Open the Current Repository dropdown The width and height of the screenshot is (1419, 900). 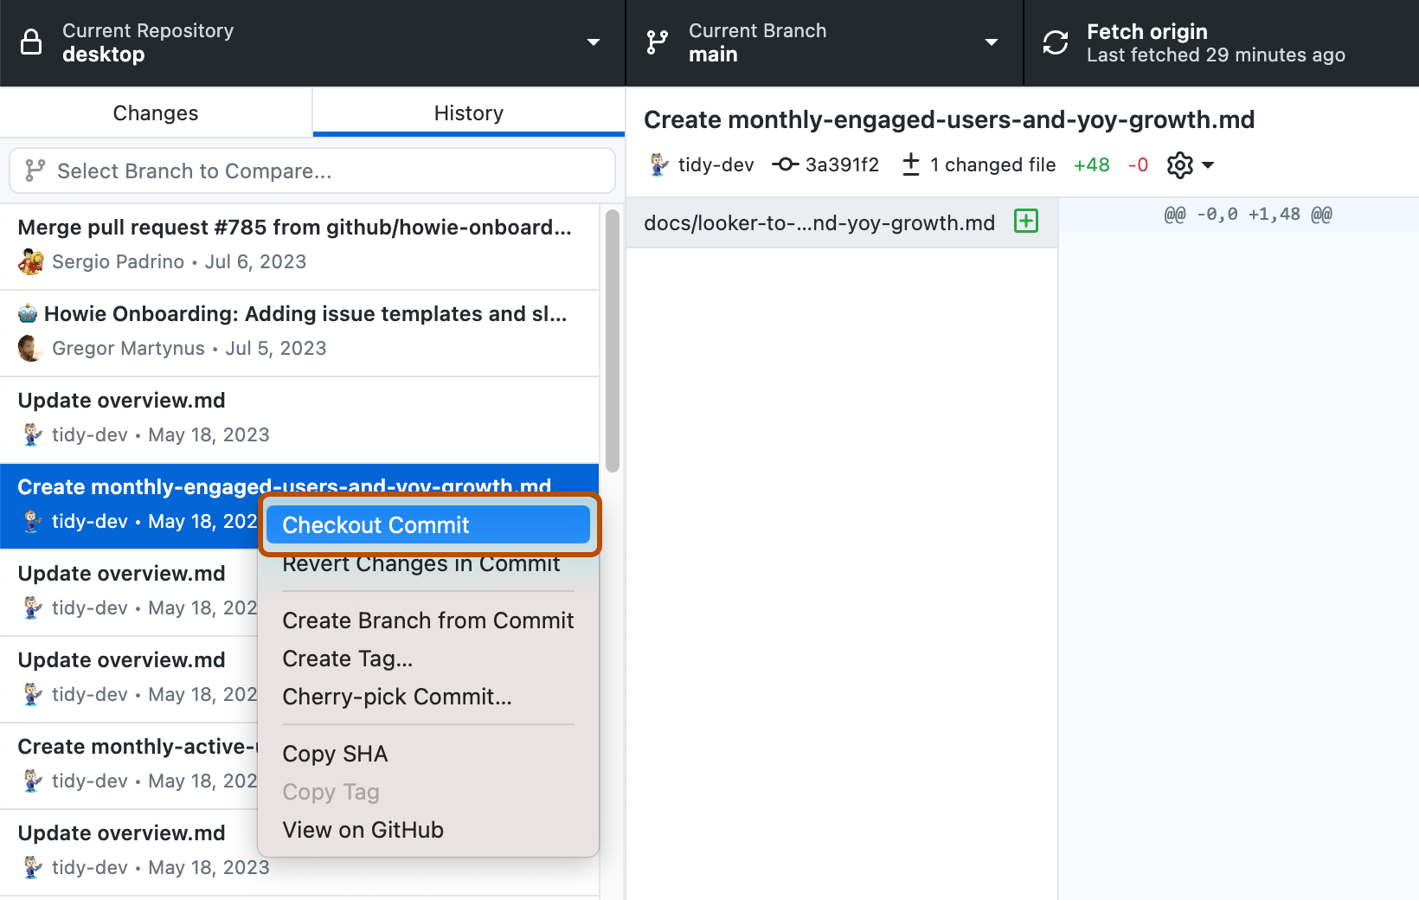click(x=594, y=42)
